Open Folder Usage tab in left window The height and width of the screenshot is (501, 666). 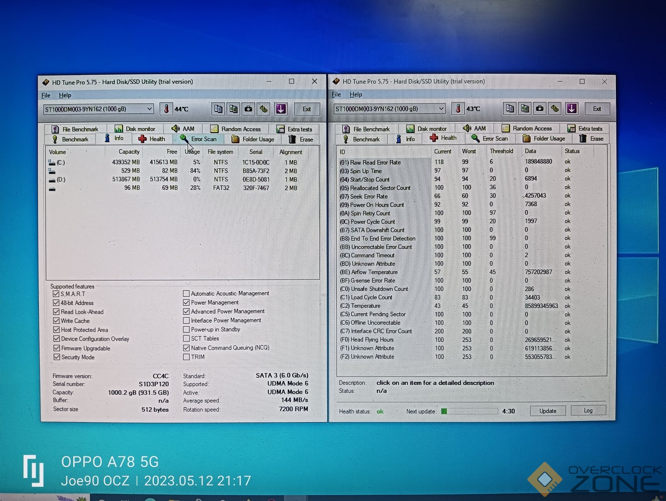(x=253, y=139)
